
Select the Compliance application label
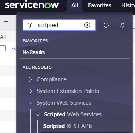click(52, 79)
